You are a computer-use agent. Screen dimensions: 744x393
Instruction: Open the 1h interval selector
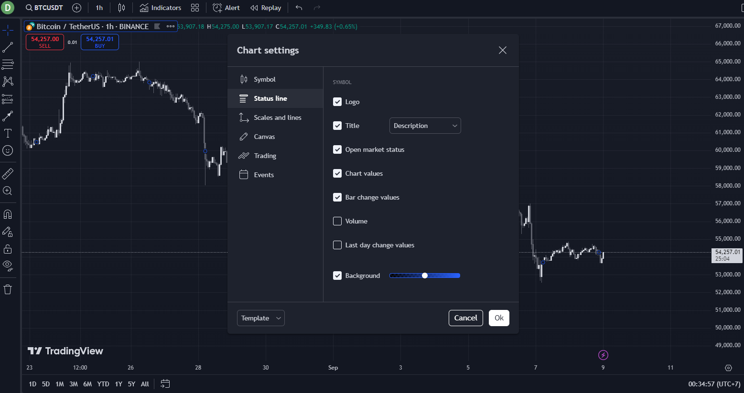tap(99, 8)
